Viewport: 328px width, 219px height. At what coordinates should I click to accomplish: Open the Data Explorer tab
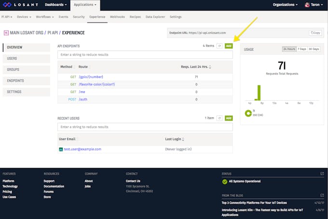pyautogui.click(x=155, y=17)
